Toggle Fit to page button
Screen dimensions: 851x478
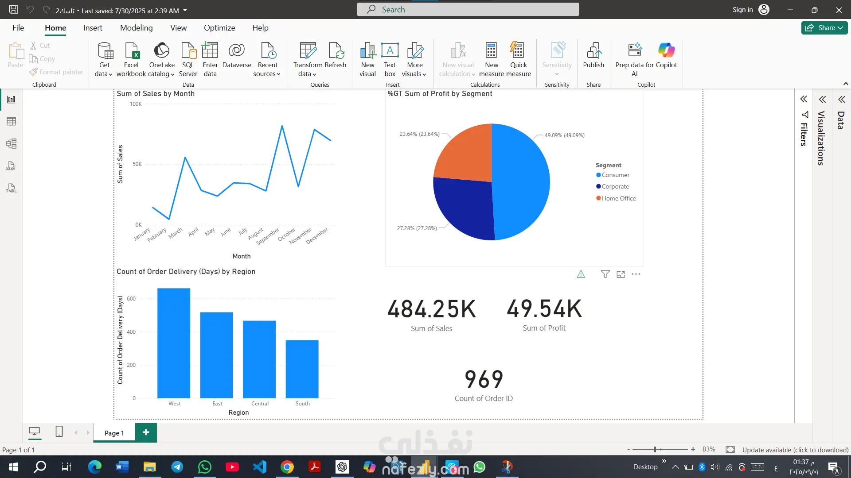(x=730, y=450)
